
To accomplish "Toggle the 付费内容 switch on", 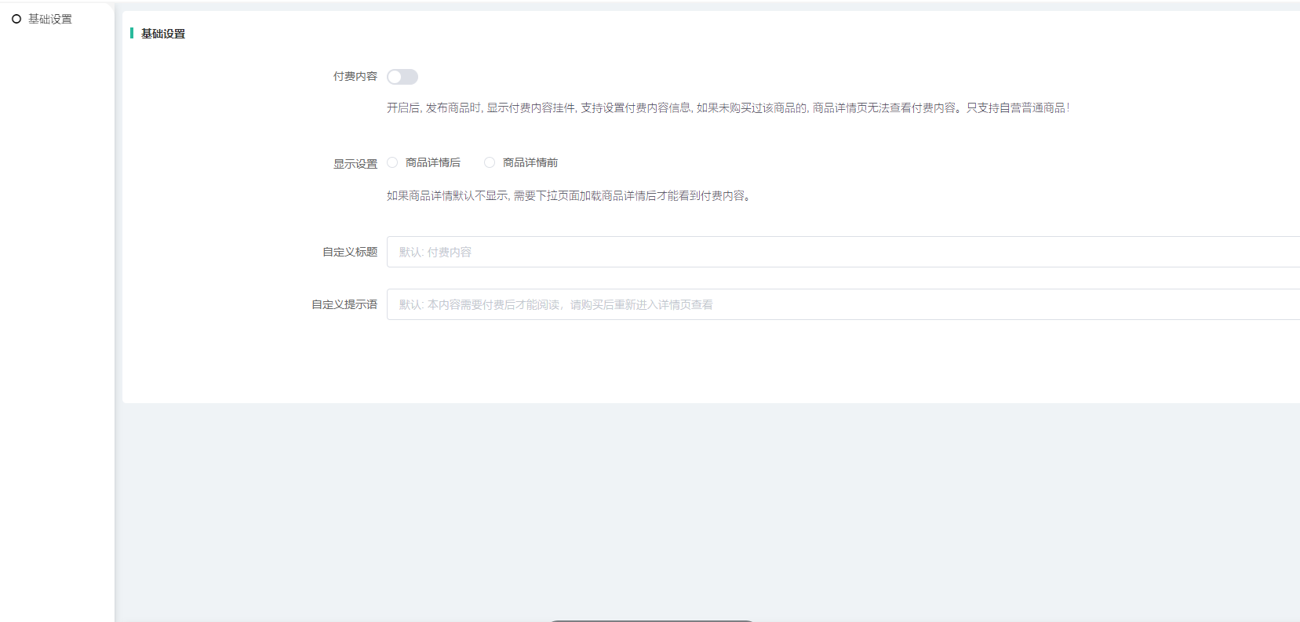I will coord(402,77).
